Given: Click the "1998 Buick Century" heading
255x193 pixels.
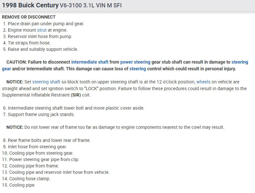Looking at the screenshot, I should click(x=30, y=6).
